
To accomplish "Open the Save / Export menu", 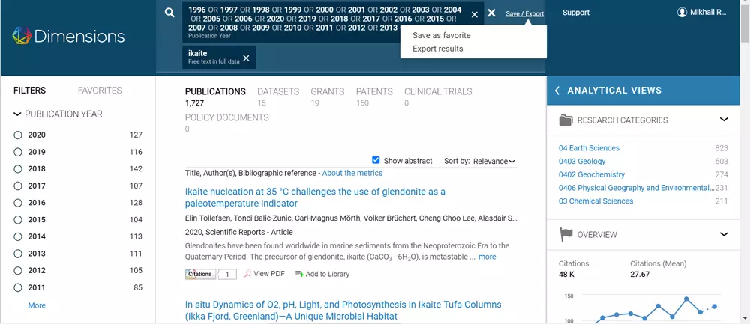I will (525, 13).
